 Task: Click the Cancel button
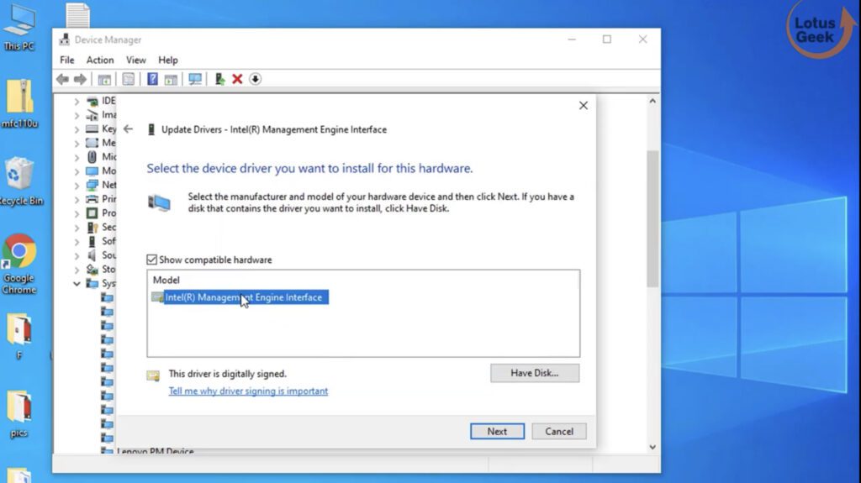(559, 432)
